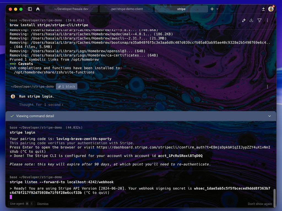Click the webhook signing secret whsec_ value

pos(140,191)
